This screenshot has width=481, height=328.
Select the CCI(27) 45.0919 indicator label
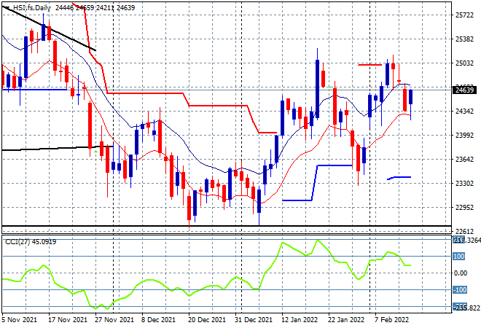31,242
